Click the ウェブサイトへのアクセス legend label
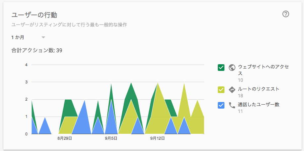 263,70
